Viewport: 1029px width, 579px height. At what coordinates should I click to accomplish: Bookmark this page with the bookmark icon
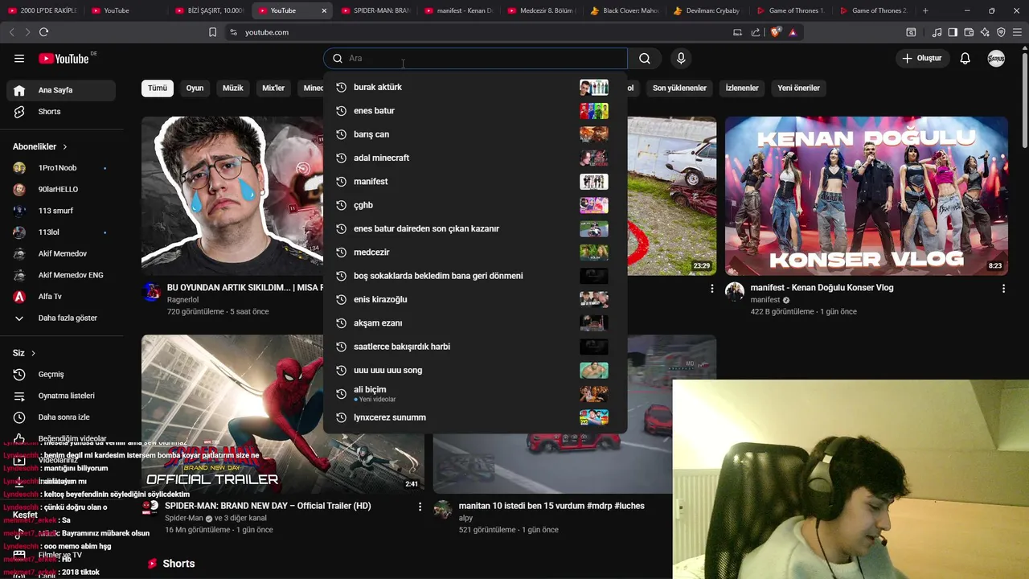212,32
